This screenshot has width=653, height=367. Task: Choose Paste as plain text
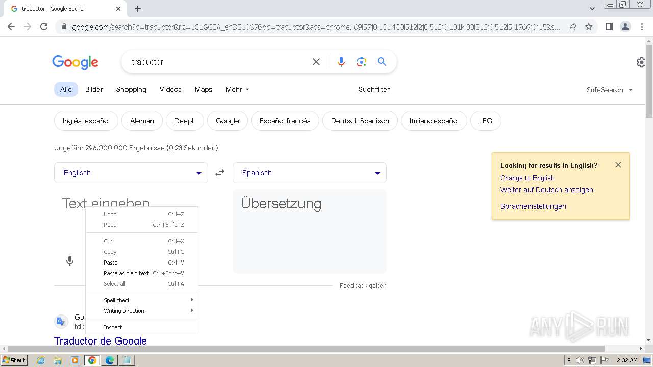142,273
